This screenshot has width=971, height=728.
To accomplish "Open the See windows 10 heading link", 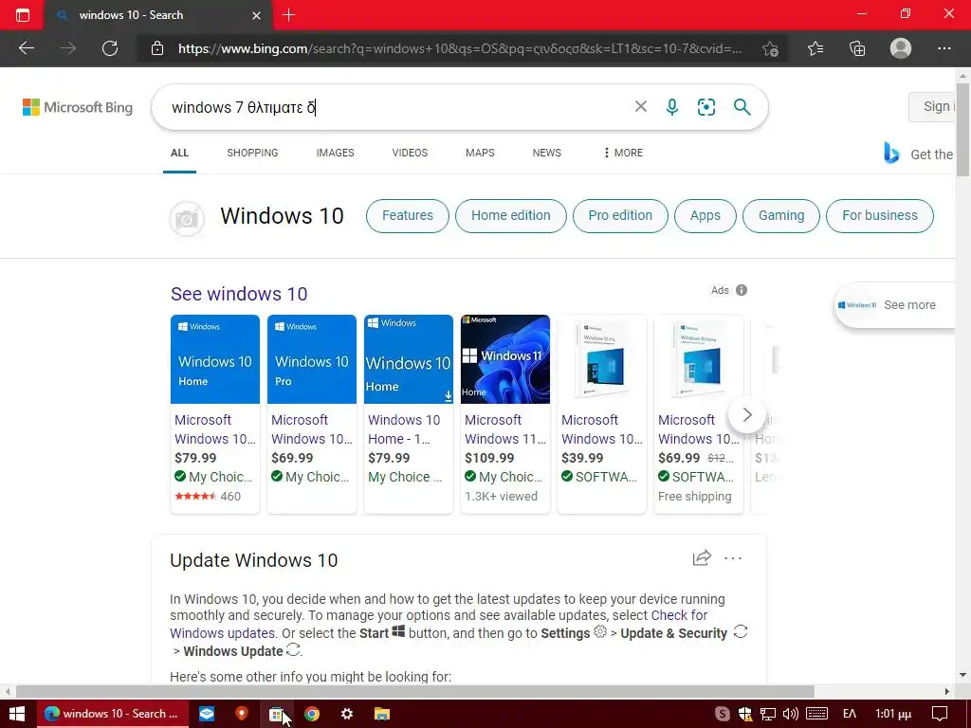I will (239, 294).
